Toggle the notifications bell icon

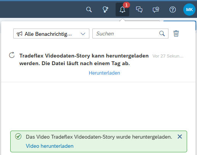[122, 10]
